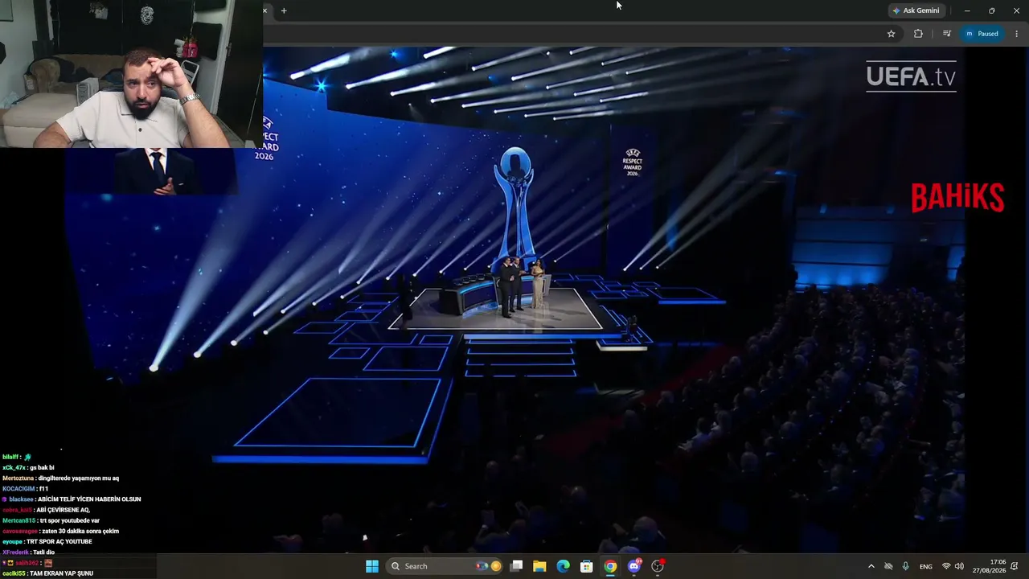
Task: Open Chrome's three-dot menu
Action: click(1016, 34)
